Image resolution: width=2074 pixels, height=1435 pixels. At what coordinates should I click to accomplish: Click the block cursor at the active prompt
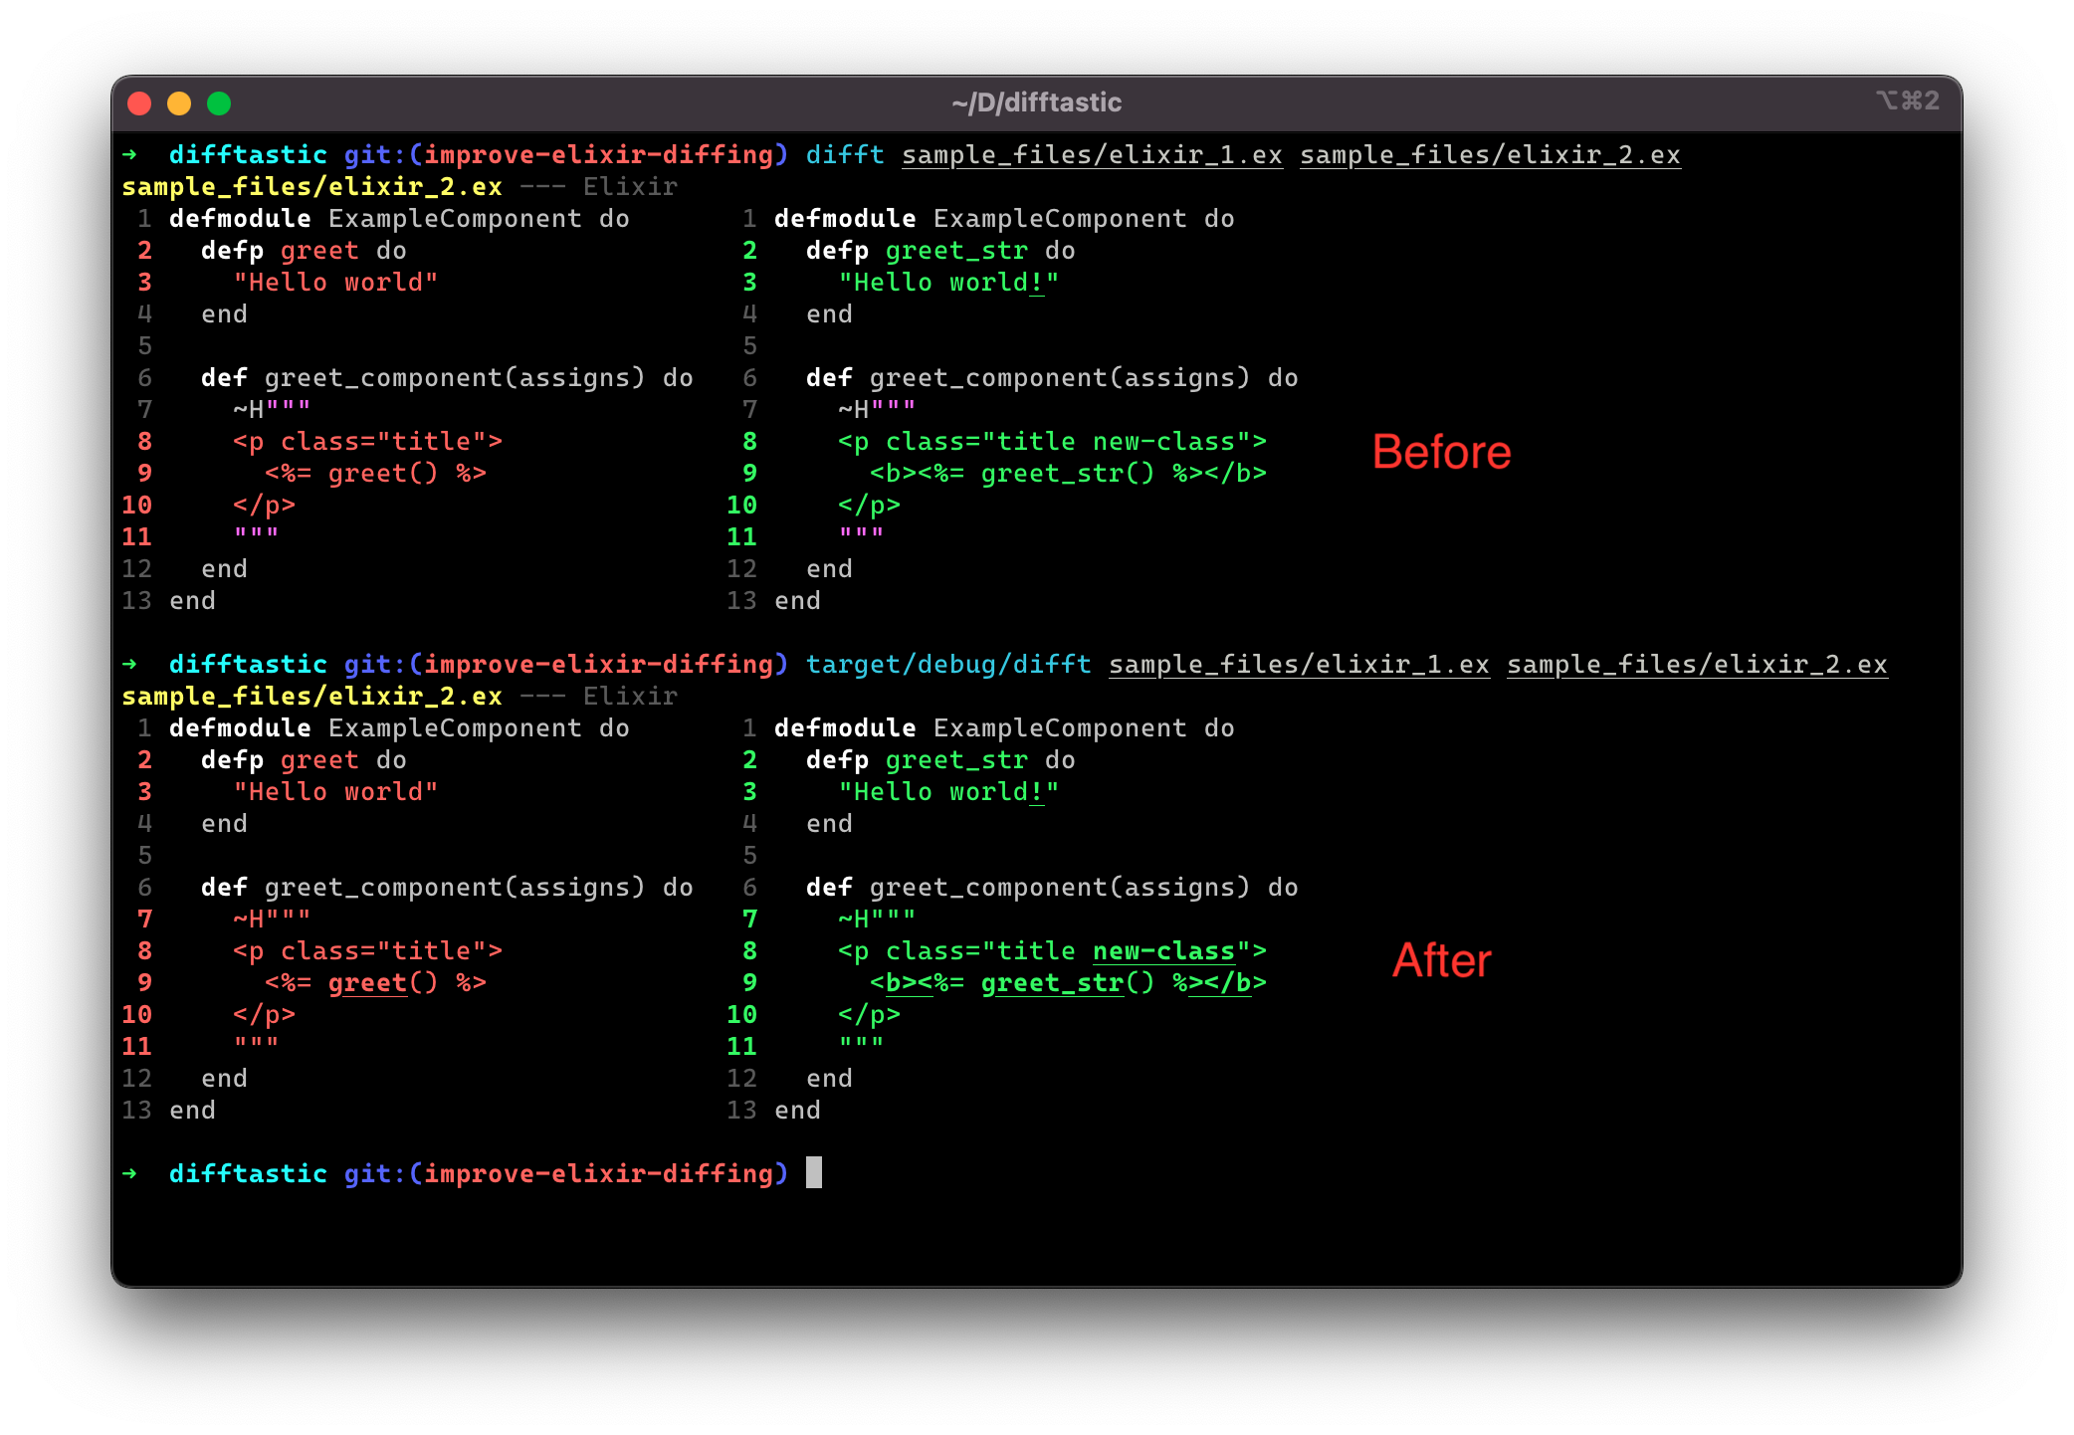pyautogui.click(x=816, y=1173)
